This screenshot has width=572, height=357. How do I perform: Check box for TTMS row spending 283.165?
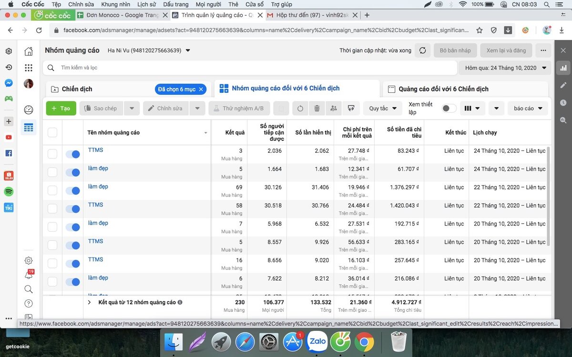52,245
